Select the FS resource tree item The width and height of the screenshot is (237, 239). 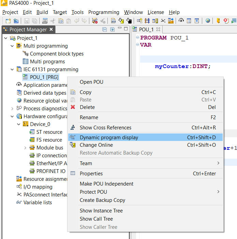click(x=46, y=140)
